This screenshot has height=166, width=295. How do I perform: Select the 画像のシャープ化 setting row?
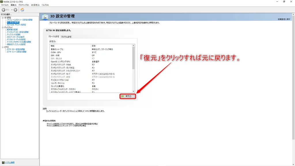tap(91, 49)
